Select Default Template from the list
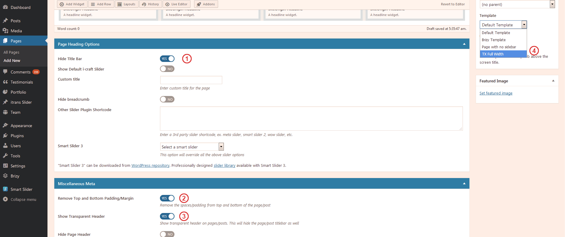The image size is (565, 237). pyautogui.click(x=503, y=33)
